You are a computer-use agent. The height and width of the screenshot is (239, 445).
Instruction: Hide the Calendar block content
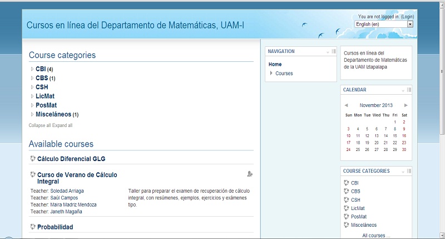click(403, 90)
